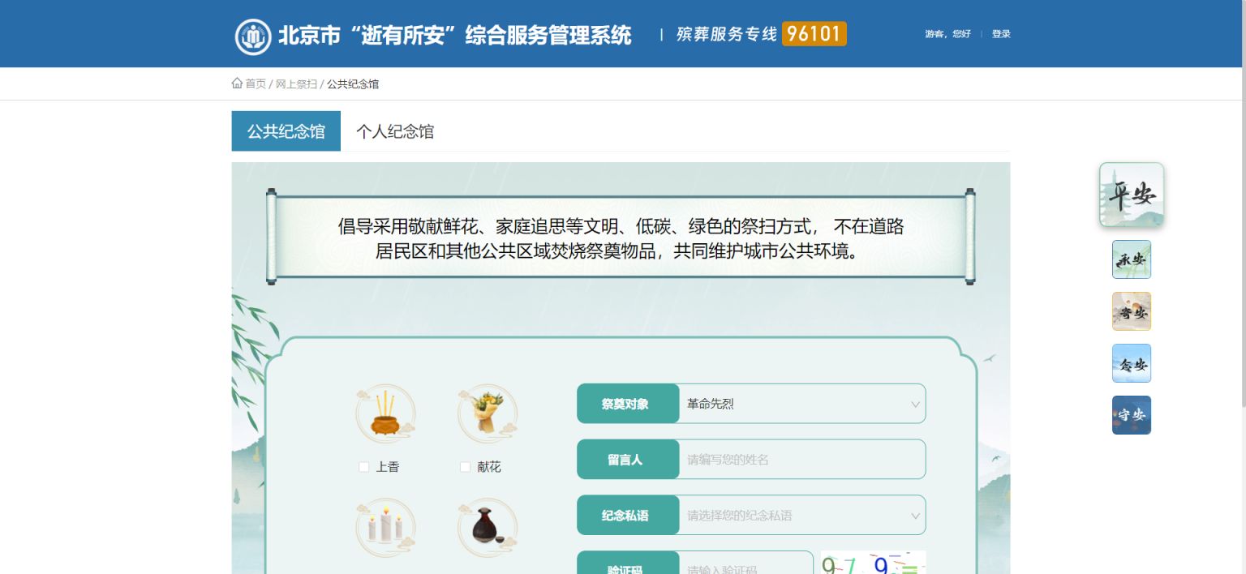Click the 登录 link in the header
This screenshot has width=1246, height=574.
(x=1000, y=34)
